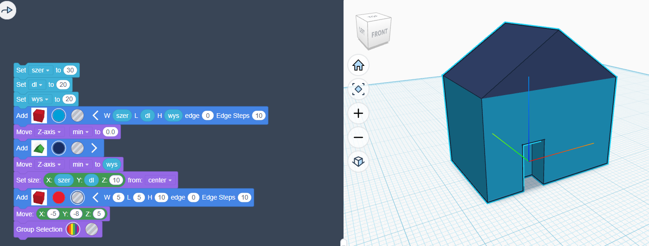Click the value field showing 30
Screen dimensions: 649x246
tap(71, 70)
